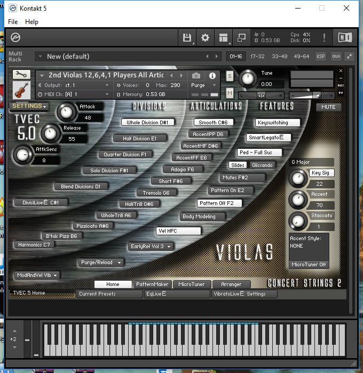363x373 pixels.
Task: Open Kontakt options gear icon
Action: pyautogui.click(x=205, y=37)
